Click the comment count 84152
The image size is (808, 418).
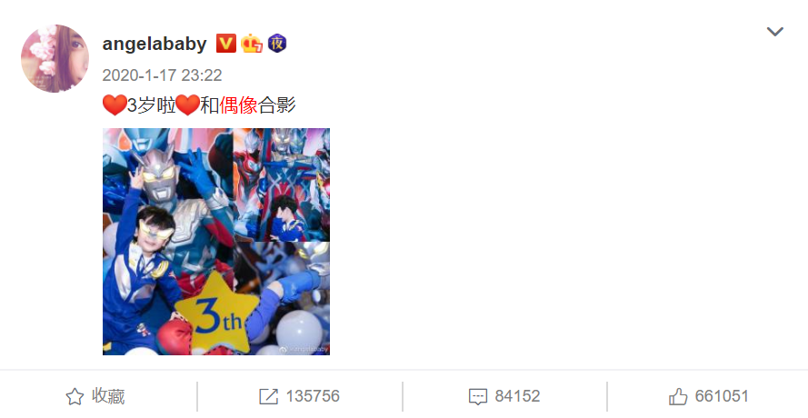coord(517,396)
